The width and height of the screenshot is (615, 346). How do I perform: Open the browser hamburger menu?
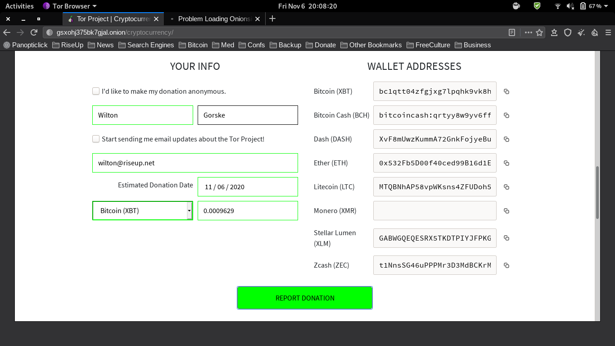point(608,32)
